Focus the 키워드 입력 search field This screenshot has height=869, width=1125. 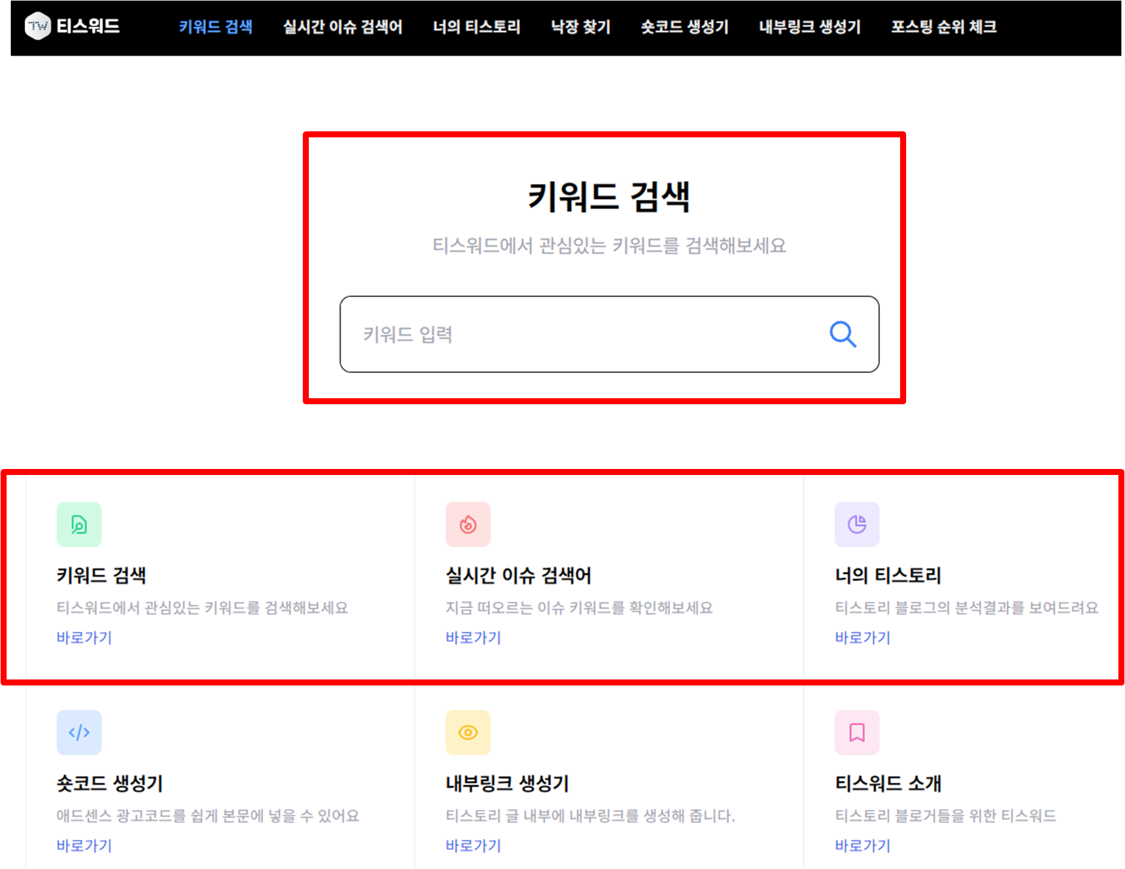[x=609, y=334]
